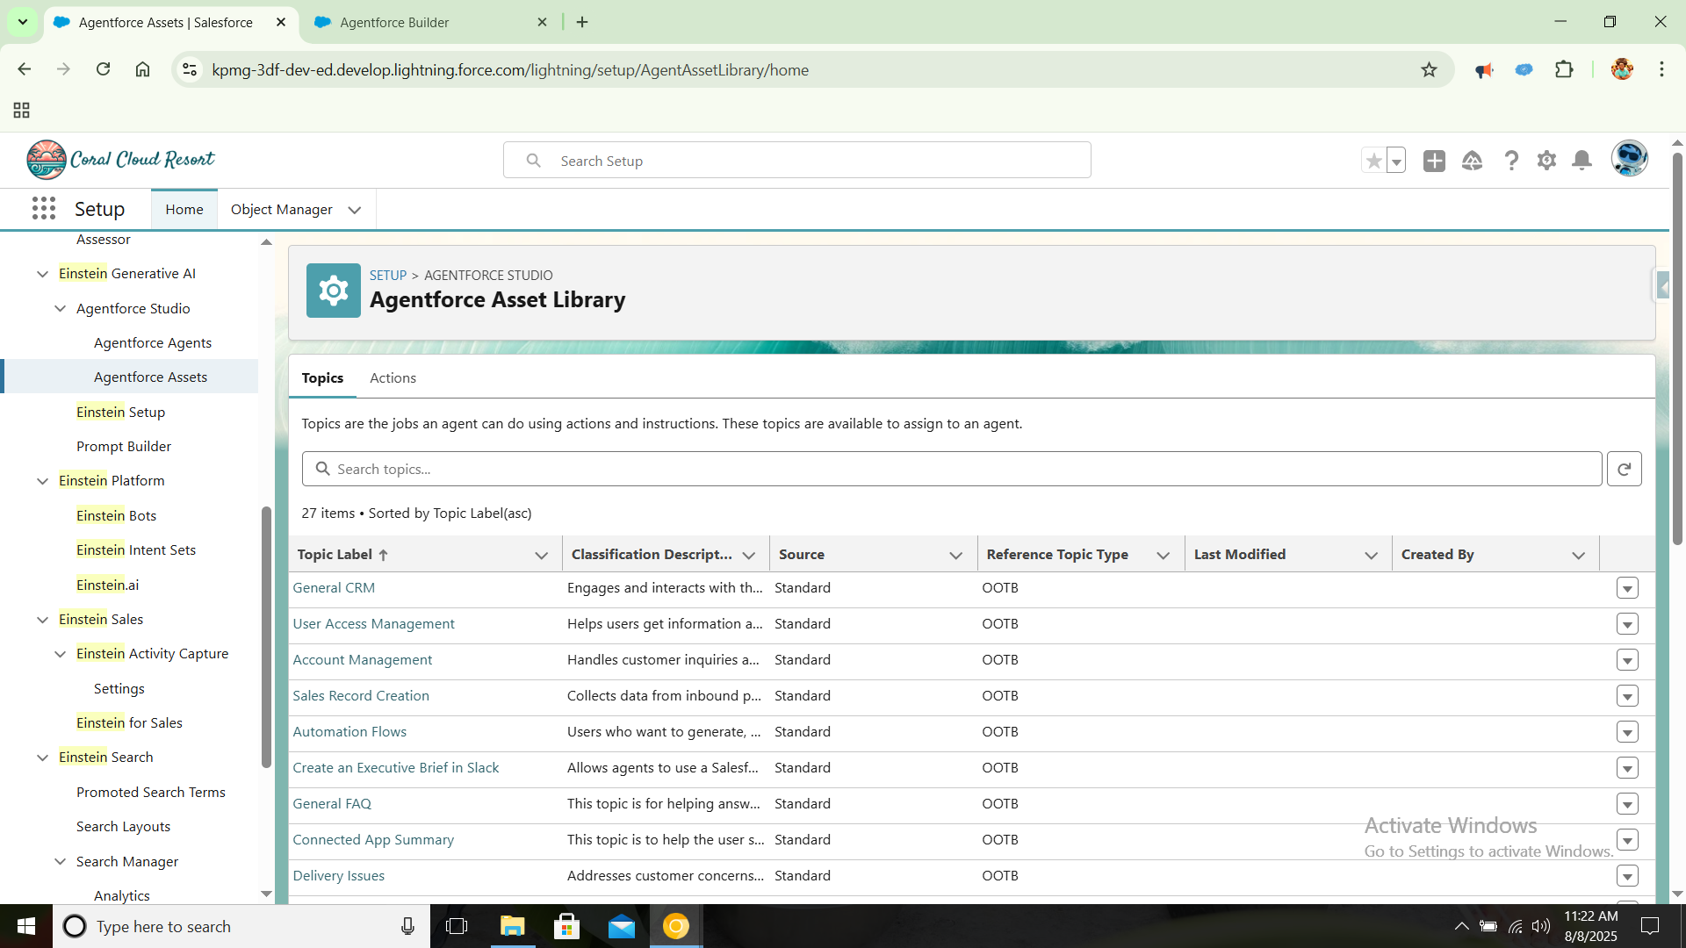Open the App Launcher grid icon

point(43,209)
